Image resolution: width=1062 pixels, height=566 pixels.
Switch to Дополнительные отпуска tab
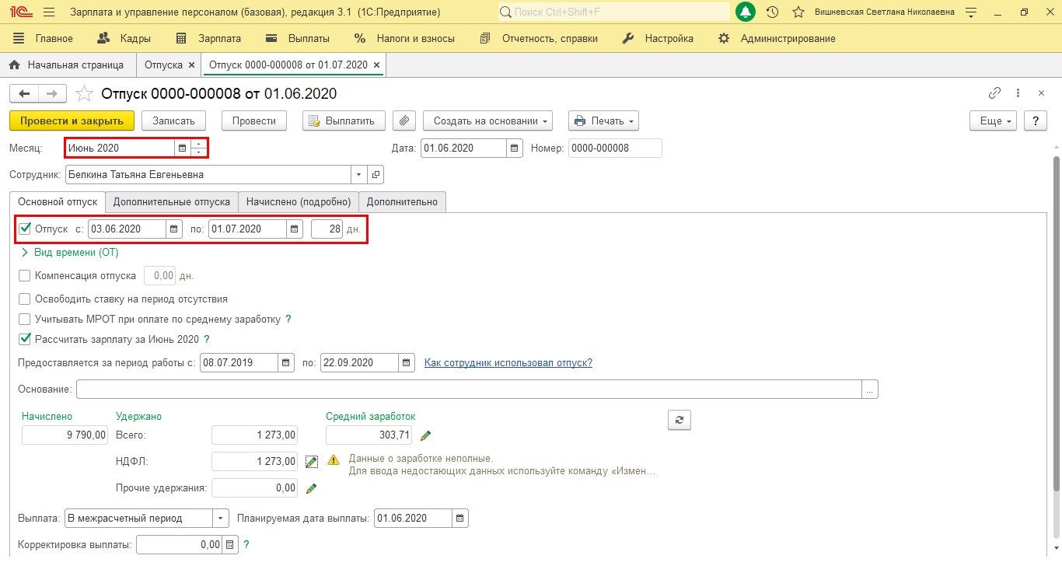[x=172, y=201]
